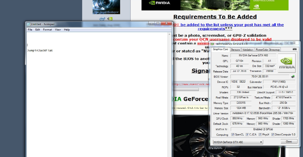Click the Requirements To Be Added heading
Viewport: 303px width, 157px height.
215,17
